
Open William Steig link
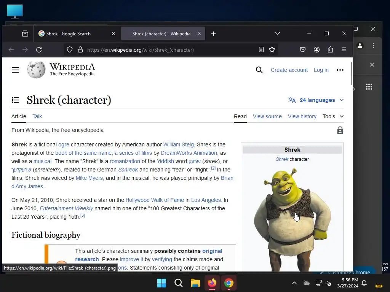[178, 144]
